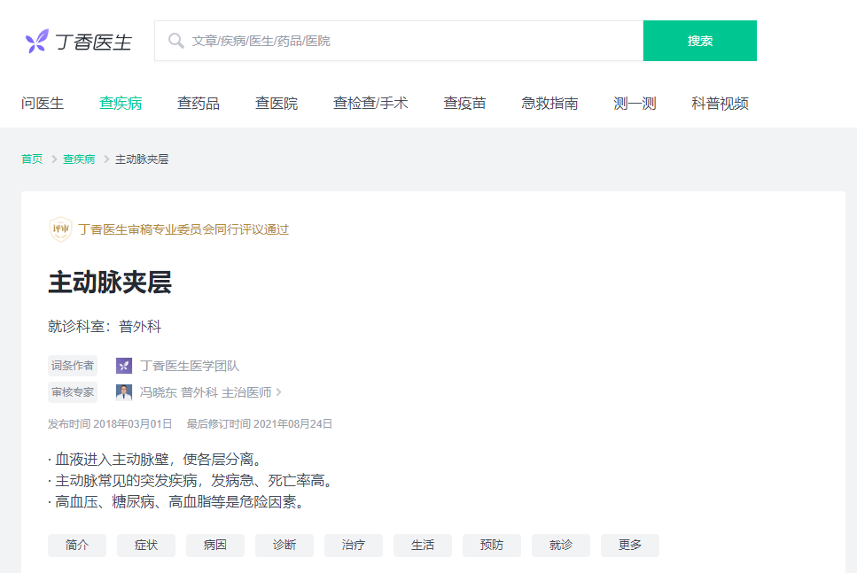Screen dimensions: 857x573
Task: Open the 查药品 navigation item
Action: coord(199,104)
